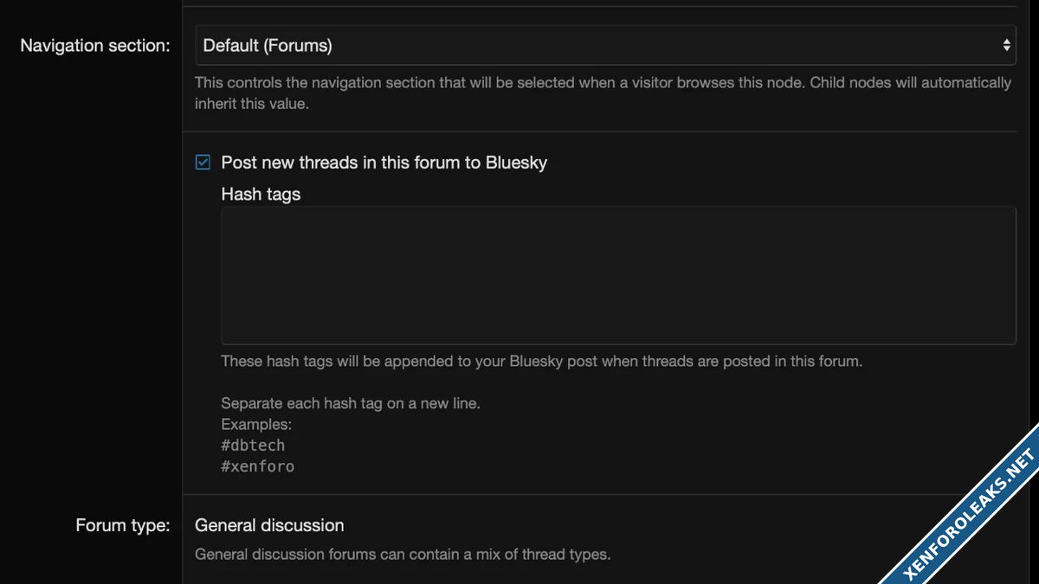Viewport: 1039px width, 584px height.
Task: Open the Navigation section dropdown
Action: click(604, 45)
